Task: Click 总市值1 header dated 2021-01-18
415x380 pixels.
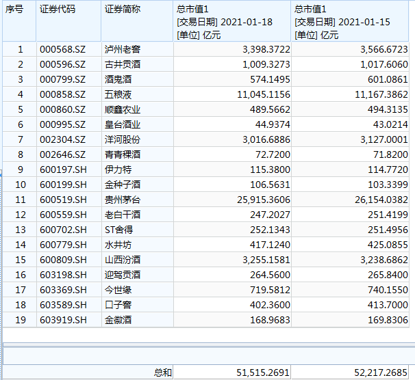Action: click(232, 21)
